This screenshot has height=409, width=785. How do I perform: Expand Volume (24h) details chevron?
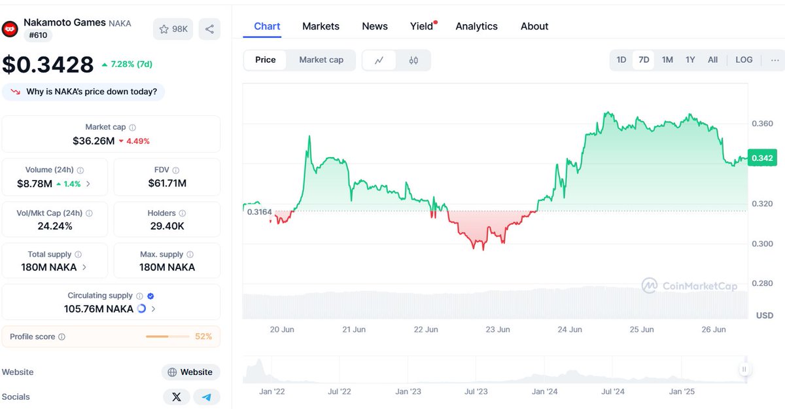coord(88,184)
